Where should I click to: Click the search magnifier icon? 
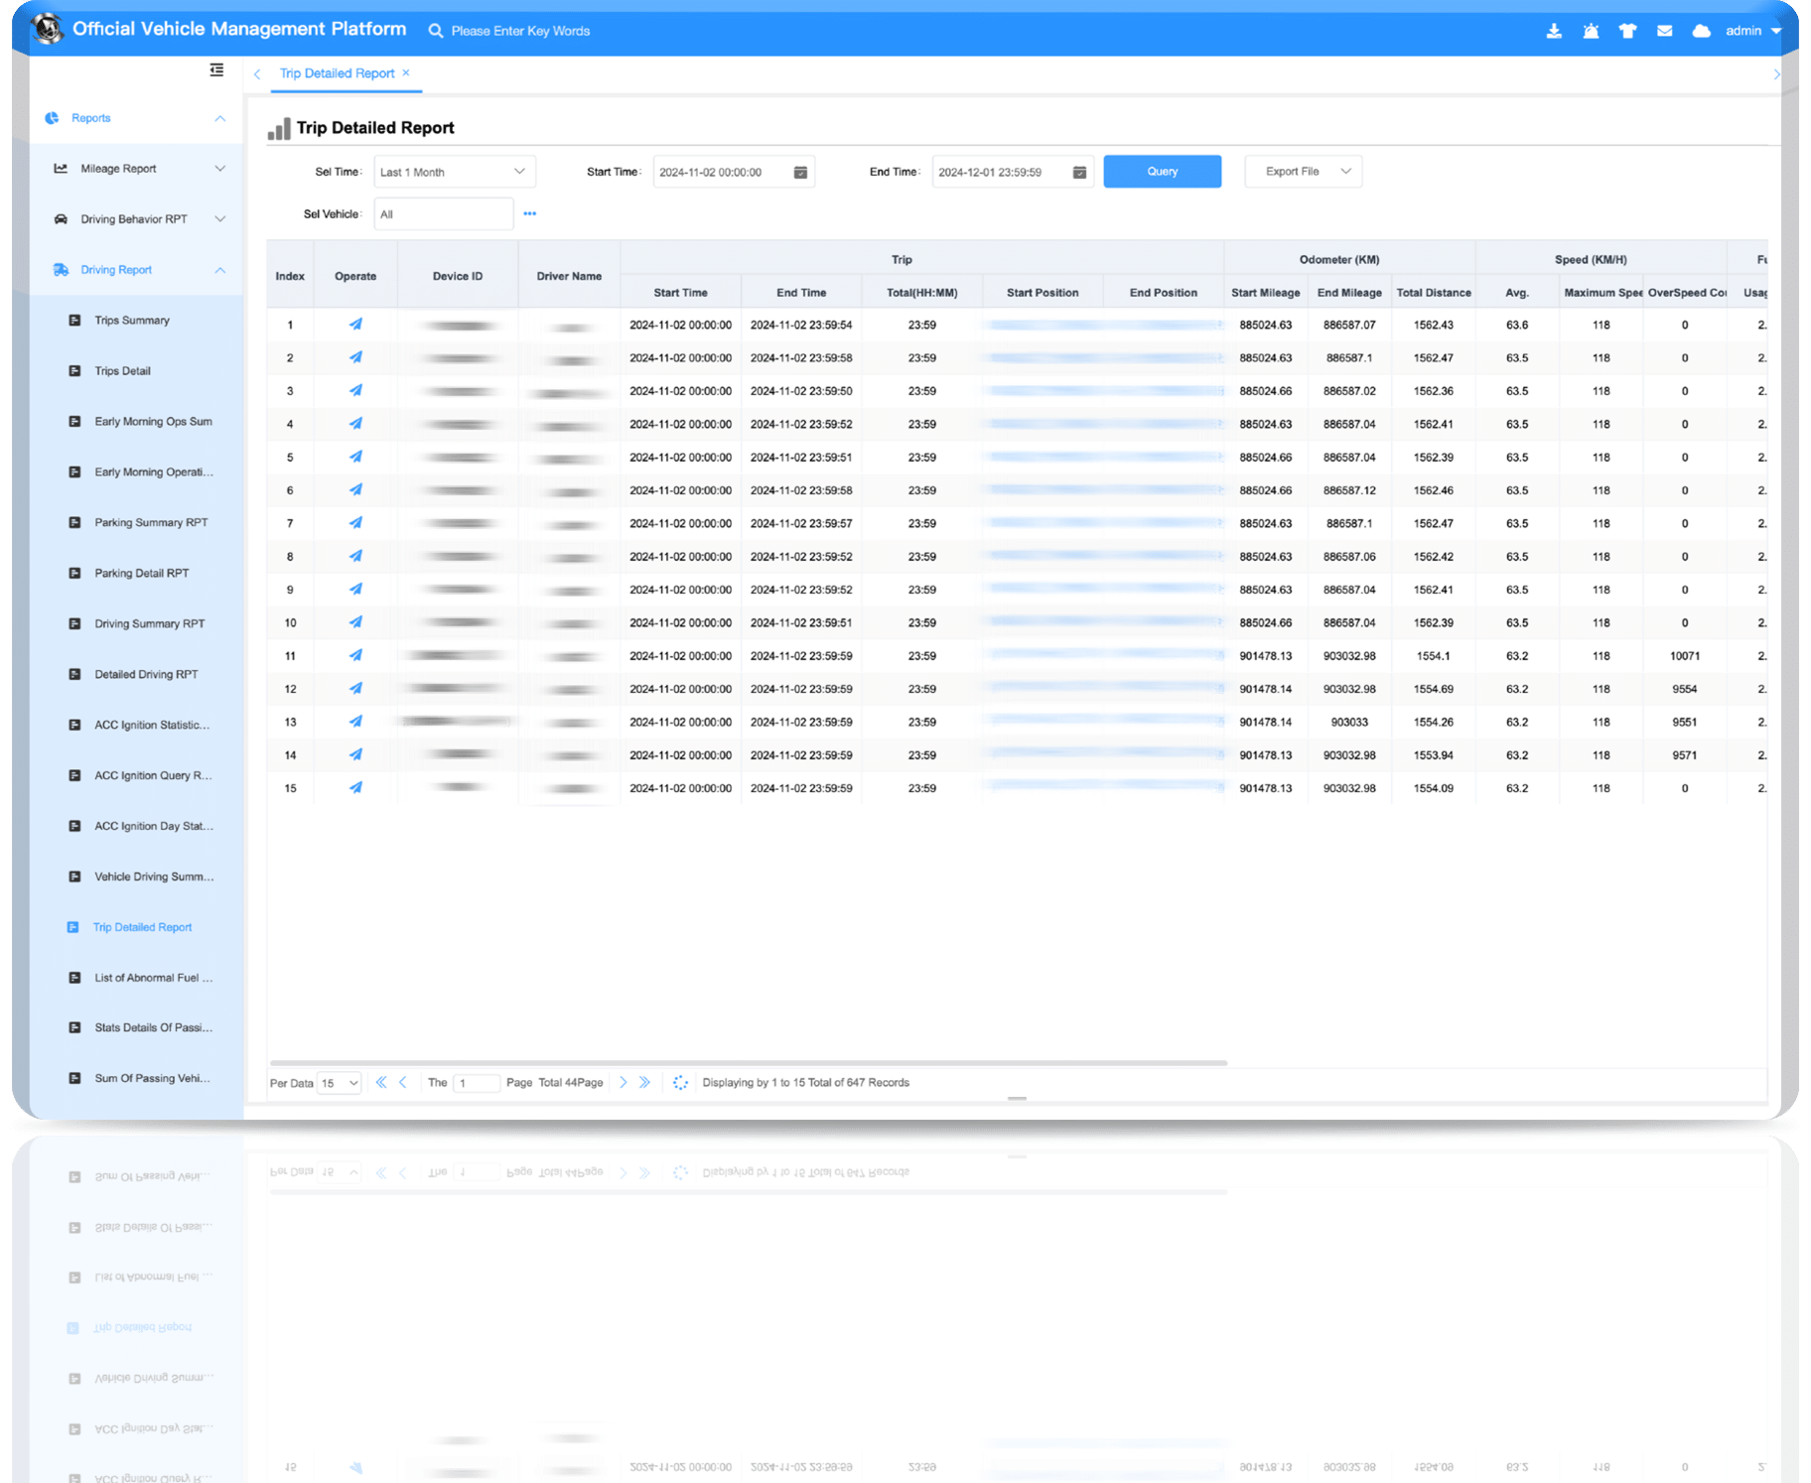point(435,31)
